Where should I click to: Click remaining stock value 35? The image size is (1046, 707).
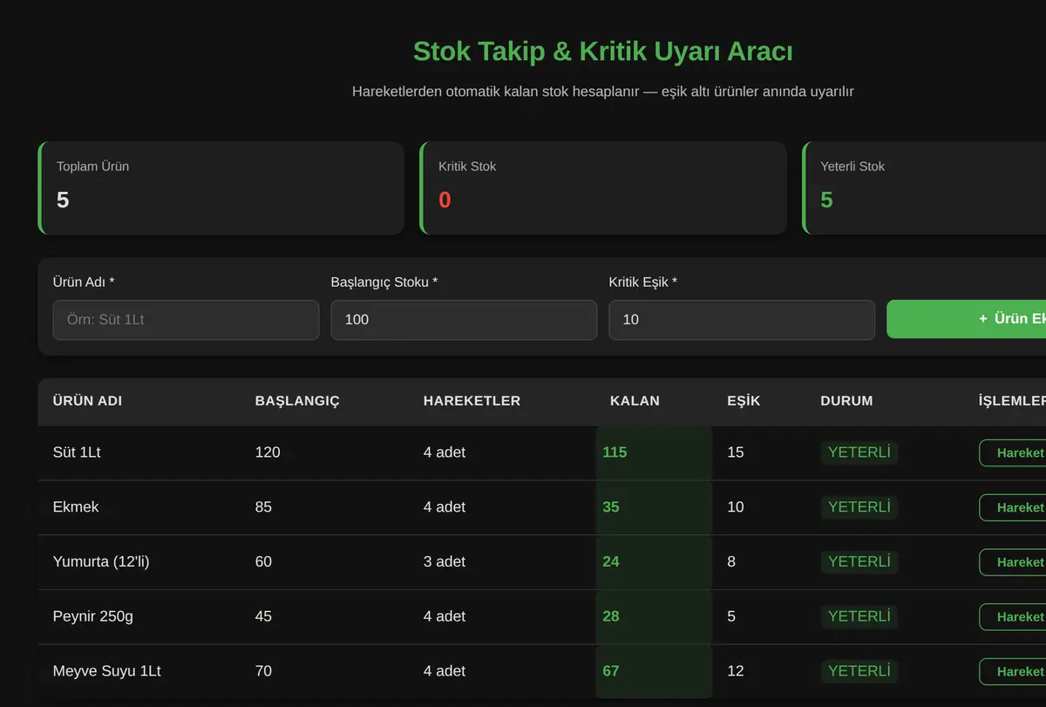point(611,507)
